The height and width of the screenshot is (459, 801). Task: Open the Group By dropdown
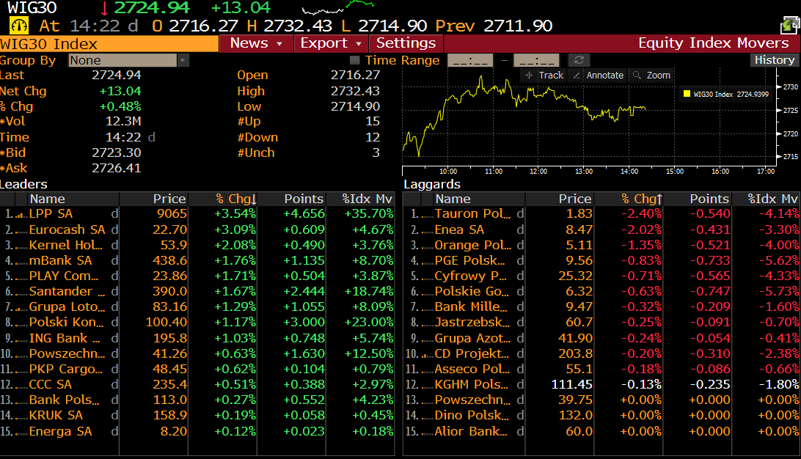129,60
